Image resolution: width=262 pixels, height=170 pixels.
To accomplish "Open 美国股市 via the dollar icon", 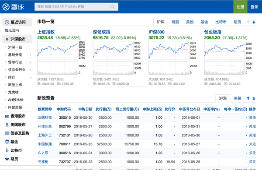I will pyautogui.click(x=7, y=125).
